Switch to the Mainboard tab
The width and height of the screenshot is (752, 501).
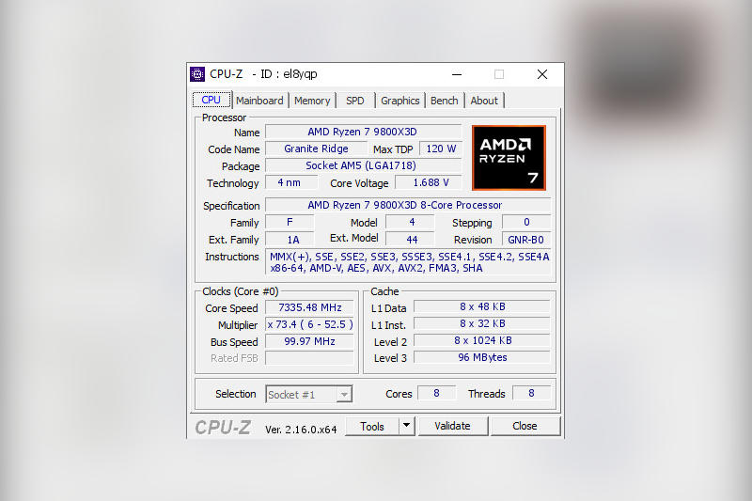[259, 101]
